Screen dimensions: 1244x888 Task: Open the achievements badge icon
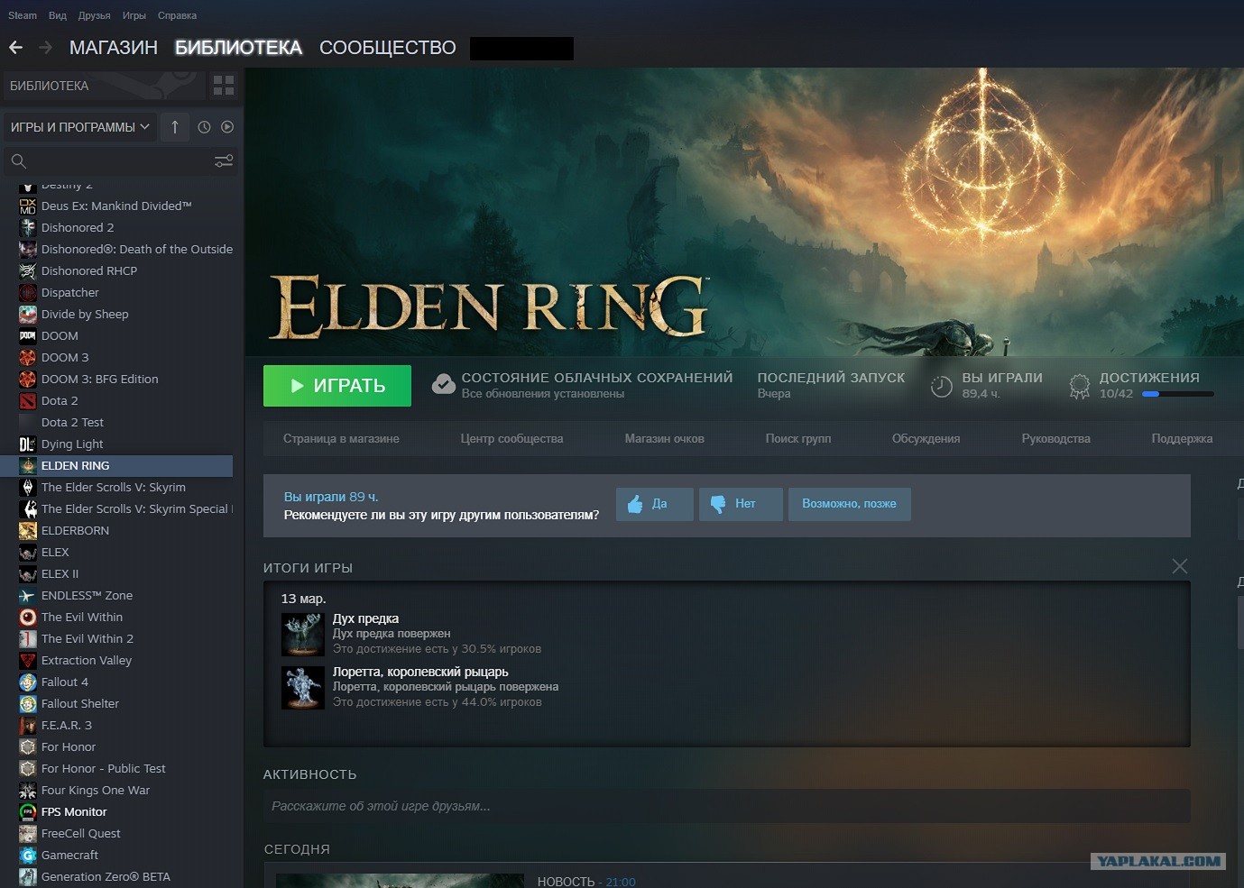(x=1079, y=386)
